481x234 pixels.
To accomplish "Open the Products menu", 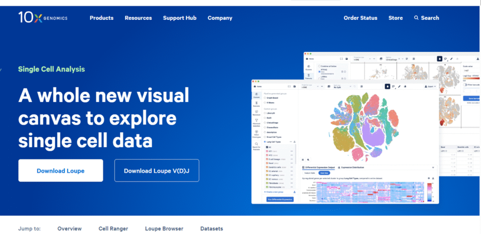I will pyautogui.click(x=101, y=18).
